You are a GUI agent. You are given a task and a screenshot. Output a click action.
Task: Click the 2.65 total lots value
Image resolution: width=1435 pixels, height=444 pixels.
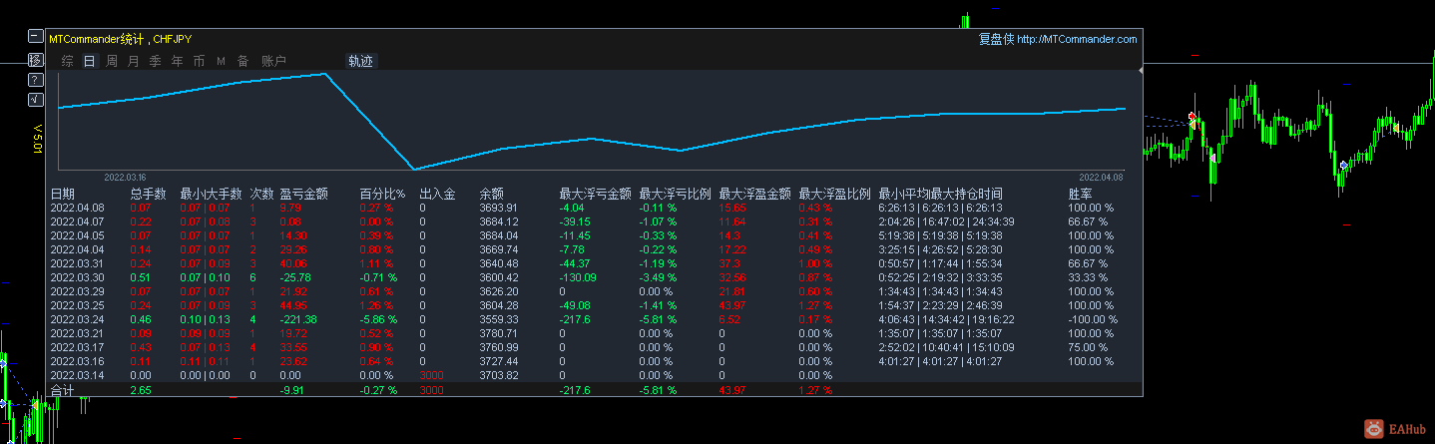coord(141,390)
